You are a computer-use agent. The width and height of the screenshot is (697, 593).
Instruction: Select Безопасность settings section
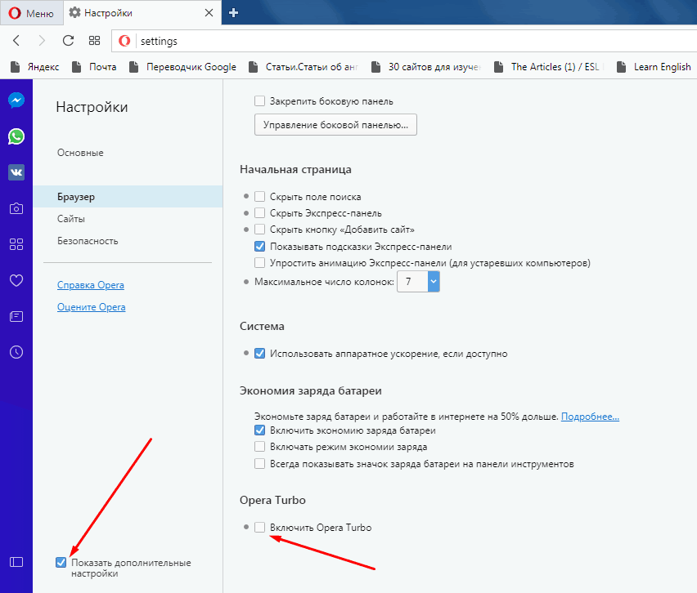tap(88, 241)
